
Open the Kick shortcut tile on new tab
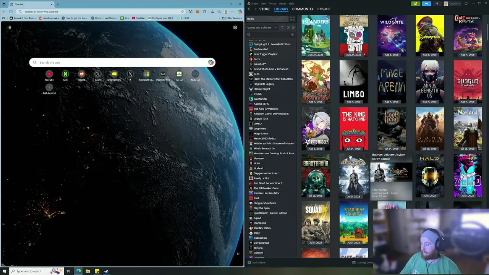65,75
